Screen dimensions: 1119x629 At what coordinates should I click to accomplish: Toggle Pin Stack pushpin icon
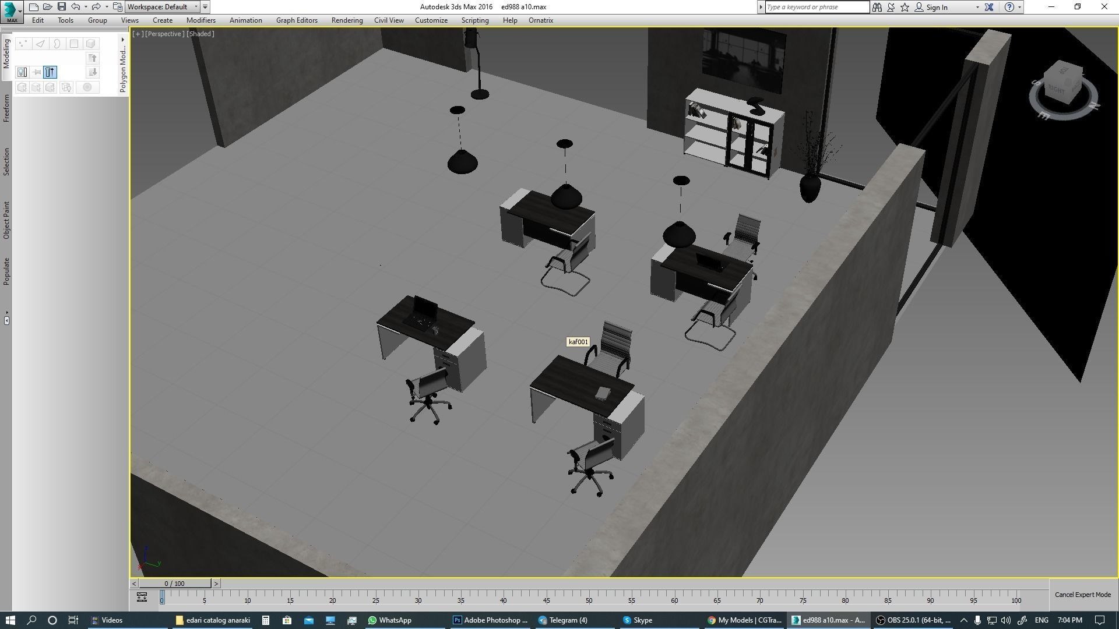(x=36, y=72)
